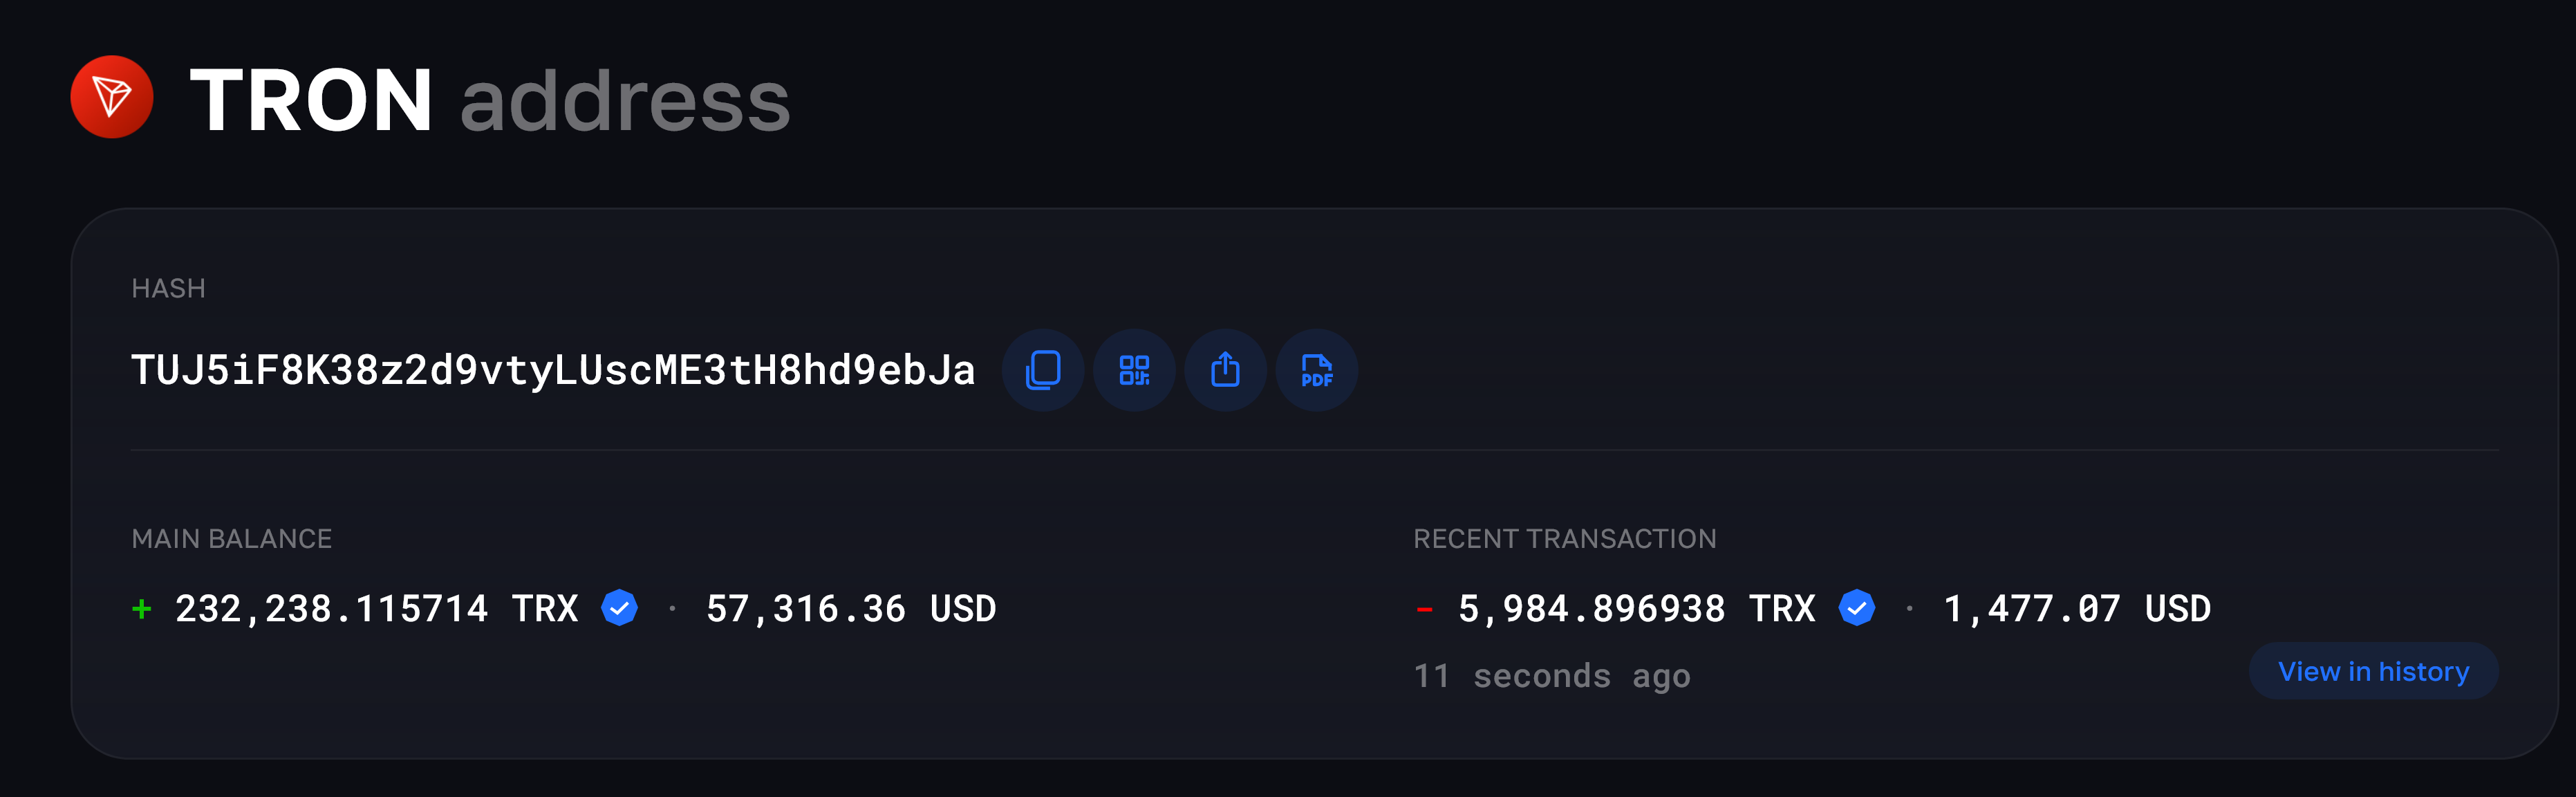Click verified badge next to main balance TRX
Image resolution: width=2576 pixels, height=797 pixels.
pos(620,607)
